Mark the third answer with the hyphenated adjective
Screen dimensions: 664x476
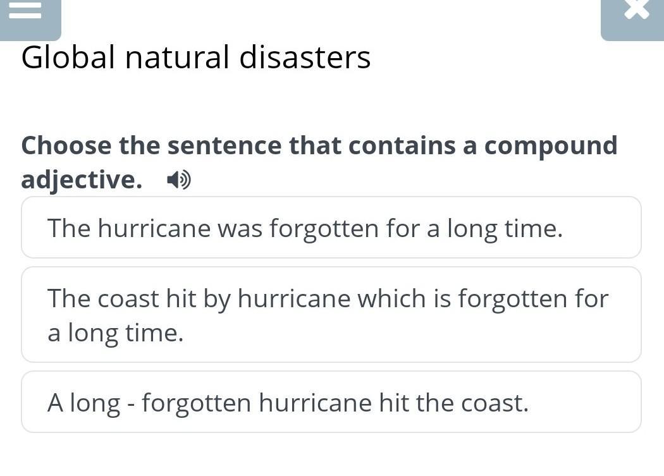(331, 402)
